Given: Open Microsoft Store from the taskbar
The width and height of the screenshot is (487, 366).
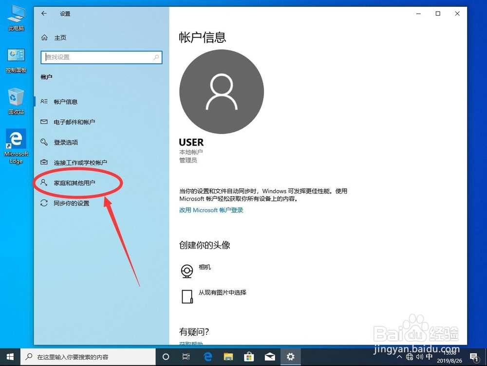Looking at the screenshot, I should [x=249, y=357].
